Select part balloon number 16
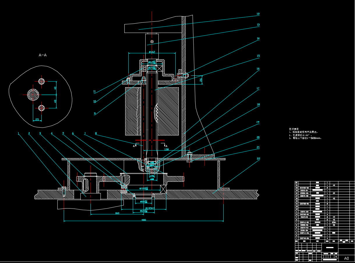The height and width of the screenshot is (263, 355). tap(258, 69)
